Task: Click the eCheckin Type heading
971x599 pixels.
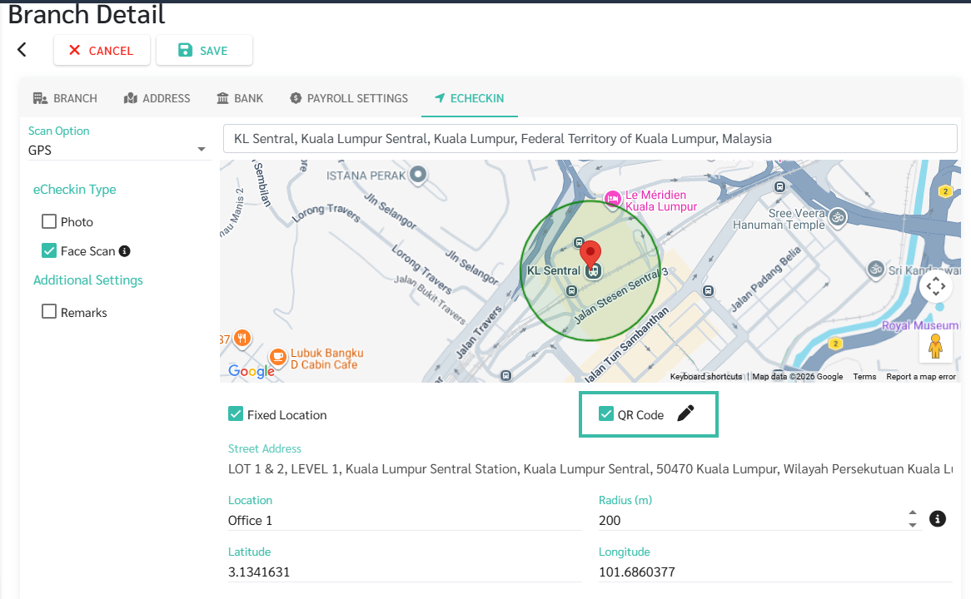Action: 74,190
